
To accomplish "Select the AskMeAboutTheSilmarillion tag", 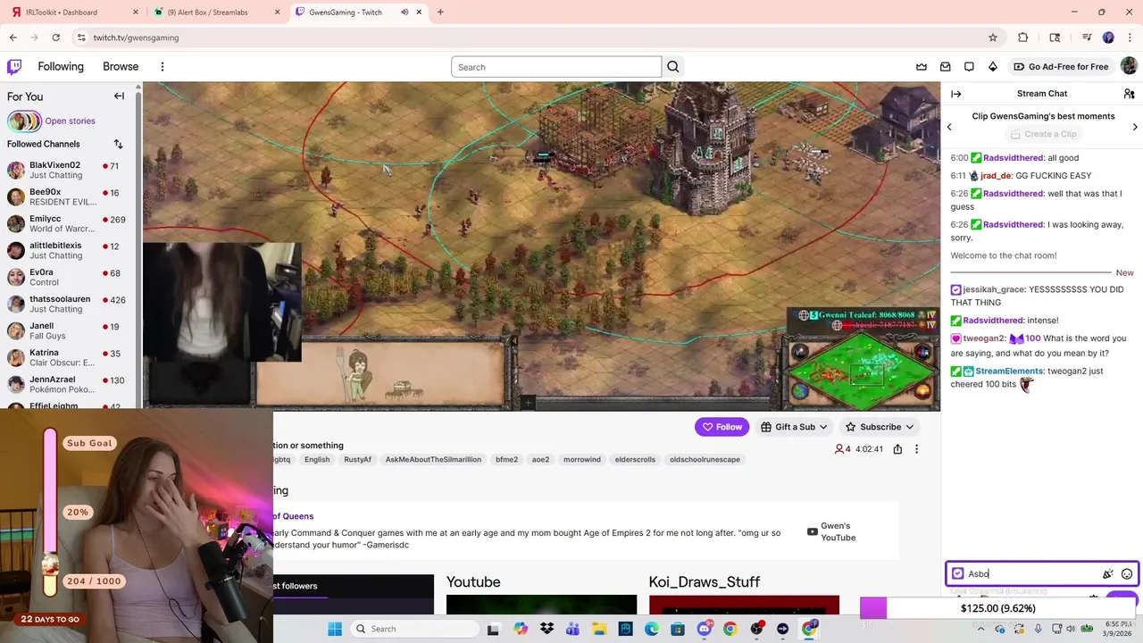I will tap(433, 459).
